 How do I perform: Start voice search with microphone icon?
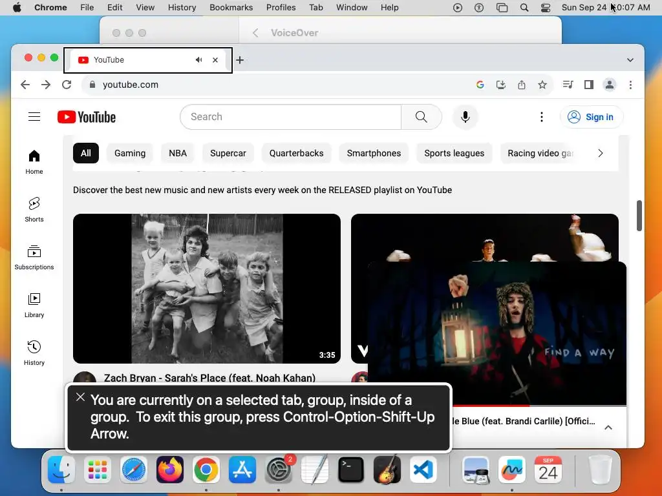465,117
